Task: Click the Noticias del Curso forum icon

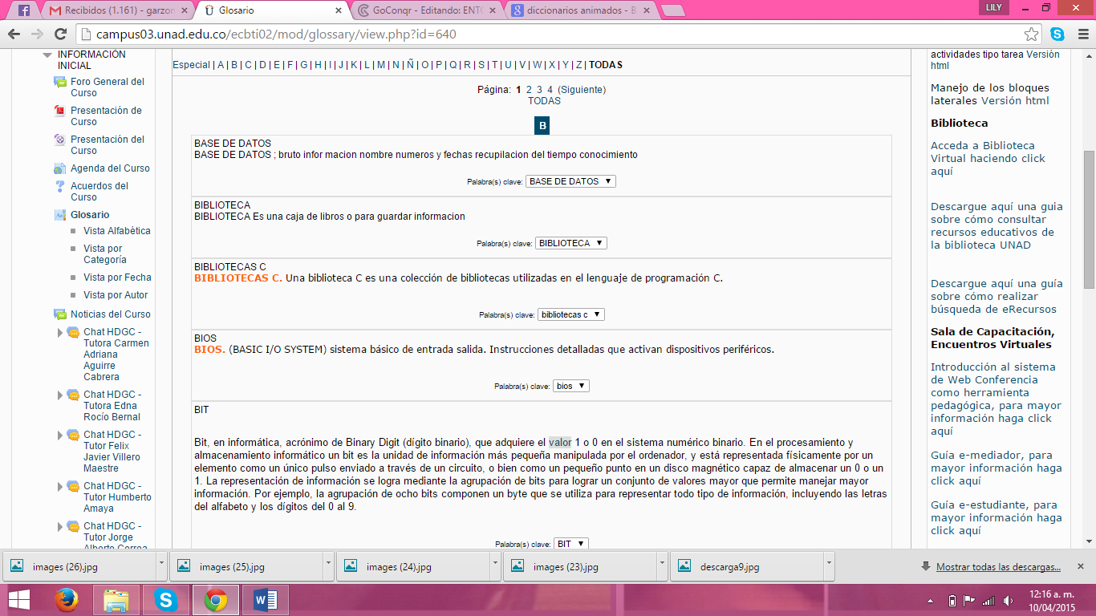Action: coord(60,314)
